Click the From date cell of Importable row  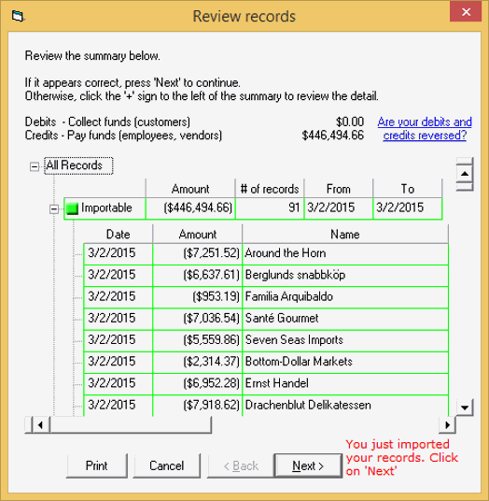point(339,208)
